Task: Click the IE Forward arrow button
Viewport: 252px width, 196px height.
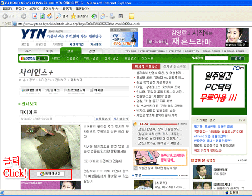Action: pyautogui.click(x=24, y=16)
